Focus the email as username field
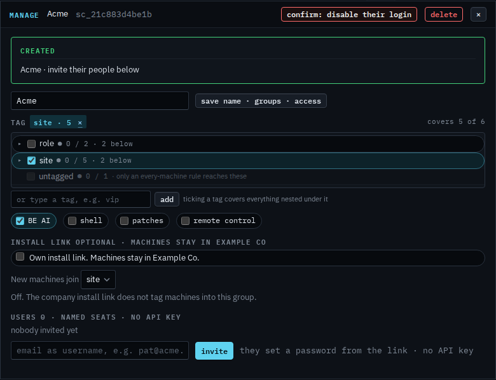The image size is (496, 380). (100, 351)
